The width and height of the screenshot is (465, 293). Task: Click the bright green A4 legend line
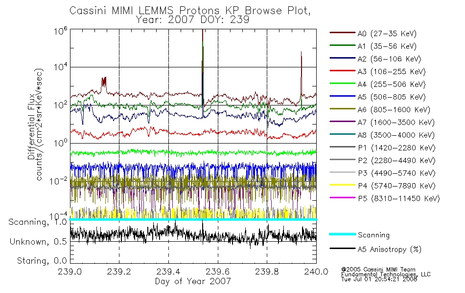(342, 84)
